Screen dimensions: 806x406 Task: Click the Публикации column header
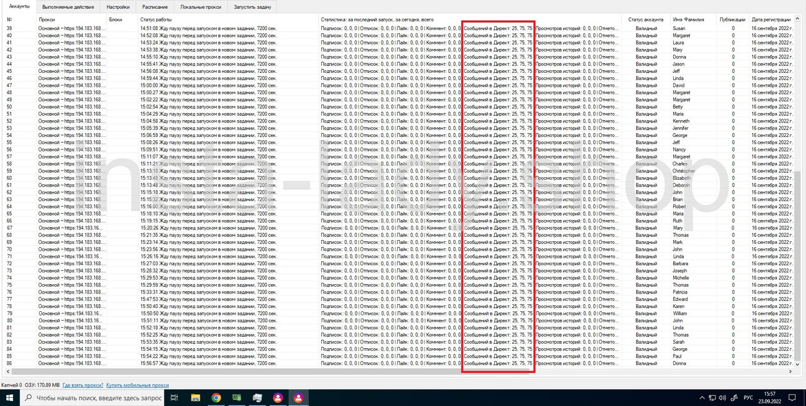[733, 20]
